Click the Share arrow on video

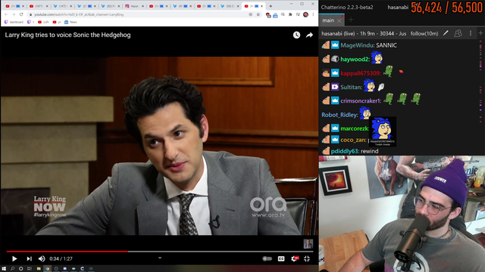click(x=309, y=36)
